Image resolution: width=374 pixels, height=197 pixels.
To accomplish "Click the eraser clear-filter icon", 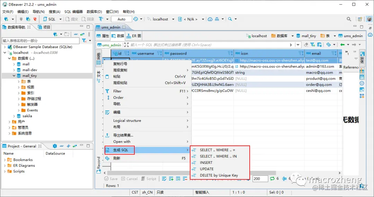I will (x=306, y=45).
